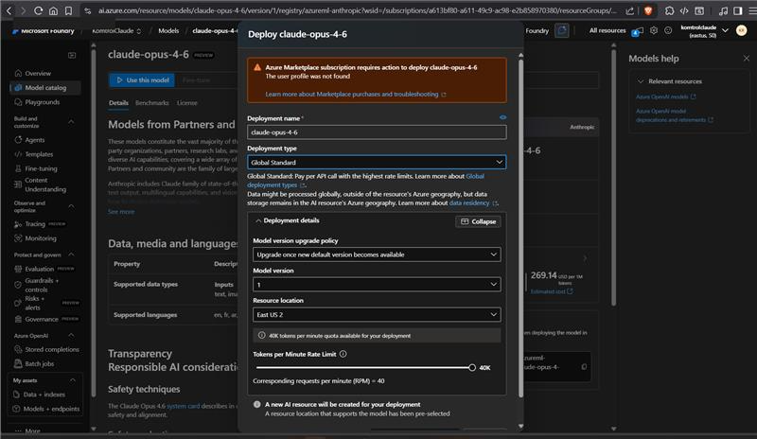The image size is (757, 439).
Task: Go back in browser history
Action: click(9, 10)
